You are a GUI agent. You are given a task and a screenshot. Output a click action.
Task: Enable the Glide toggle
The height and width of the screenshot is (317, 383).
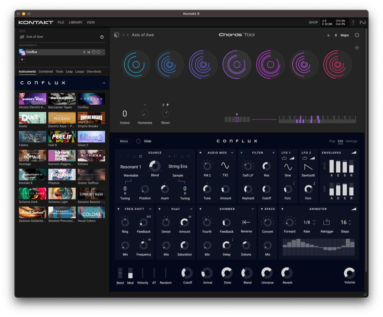(139, 141)
